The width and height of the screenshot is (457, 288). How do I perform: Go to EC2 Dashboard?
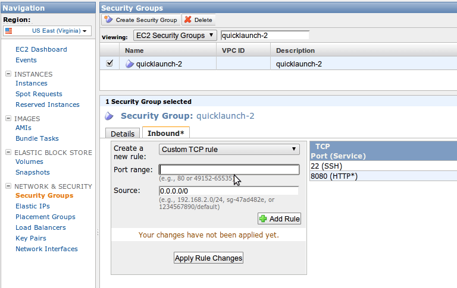click(41, 49)
